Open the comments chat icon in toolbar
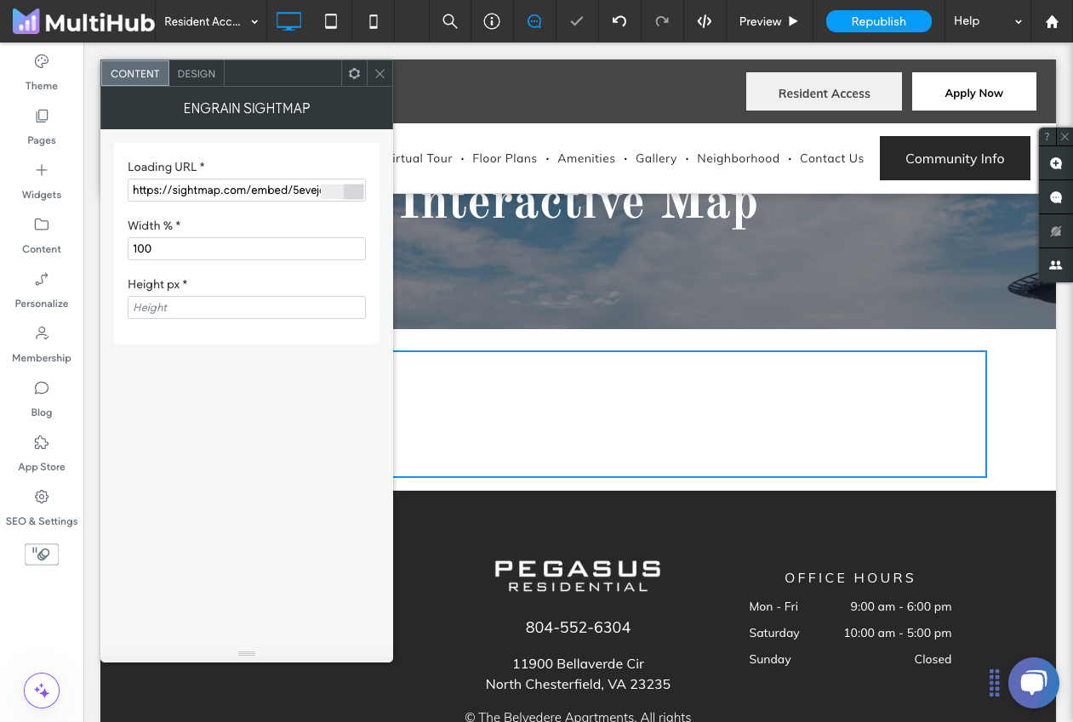 coord(534,21)
